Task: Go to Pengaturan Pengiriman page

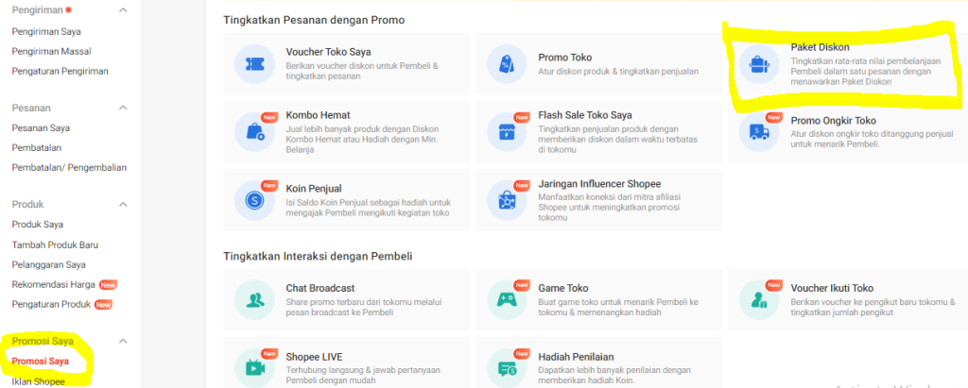Action: [x=60, y=71]
